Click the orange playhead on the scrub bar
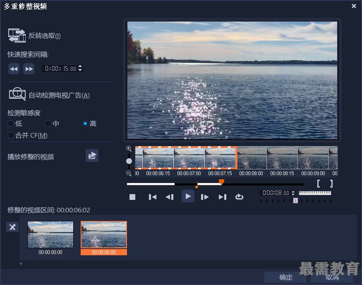This screenshot has height=285, width=362. tap(221, 182)
